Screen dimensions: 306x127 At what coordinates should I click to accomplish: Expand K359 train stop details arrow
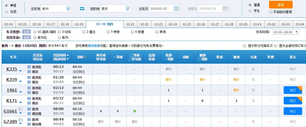(x=21, y=81)
